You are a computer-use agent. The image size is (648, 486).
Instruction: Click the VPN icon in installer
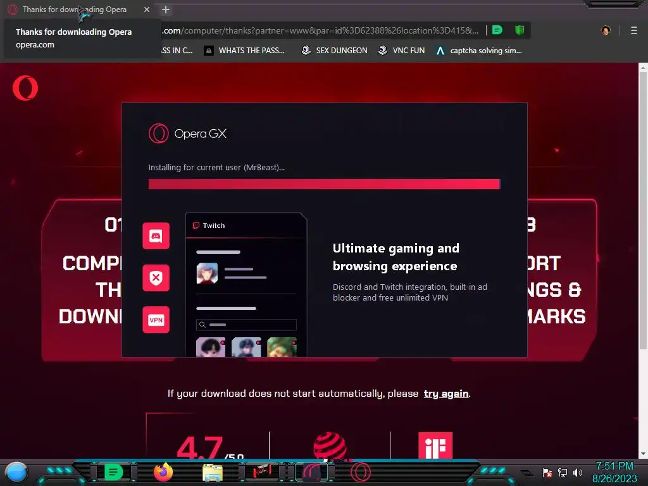coord(156,320)
